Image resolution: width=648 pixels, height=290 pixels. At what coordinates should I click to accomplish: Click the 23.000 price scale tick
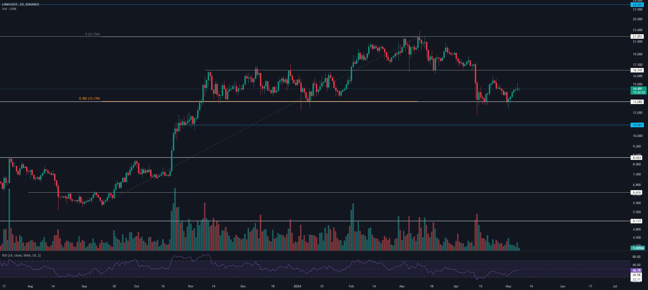pos(638,30)
